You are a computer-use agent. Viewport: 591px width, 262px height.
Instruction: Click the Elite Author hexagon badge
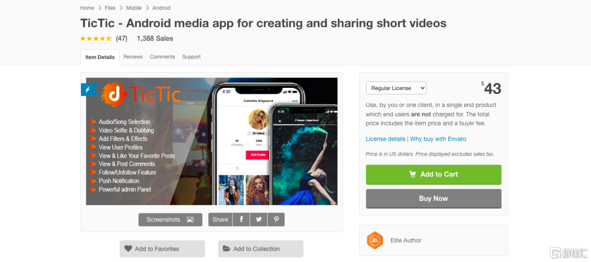coord(375,241)
